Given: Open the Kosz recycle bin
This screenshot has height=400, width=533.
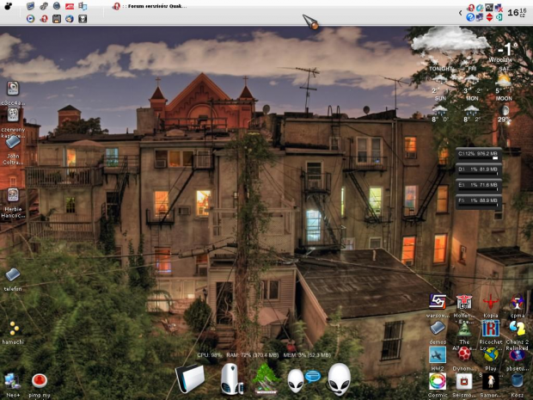Looking at the screenshot, I should click(x=517, y=380).
